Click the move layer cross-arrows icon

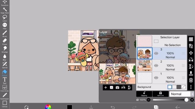tap(191, 53)
